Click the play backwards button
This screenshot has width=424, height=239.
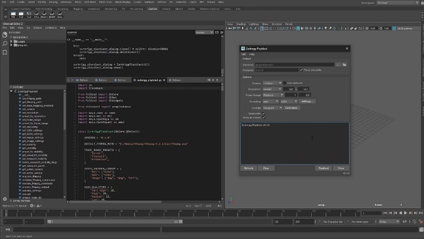tap(401, 213)
